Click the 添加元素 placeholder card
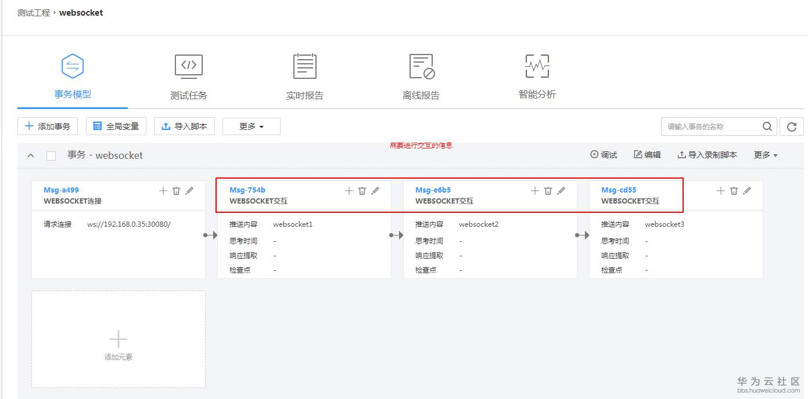Viewport: 808px width, 399px height. [118, 339]
